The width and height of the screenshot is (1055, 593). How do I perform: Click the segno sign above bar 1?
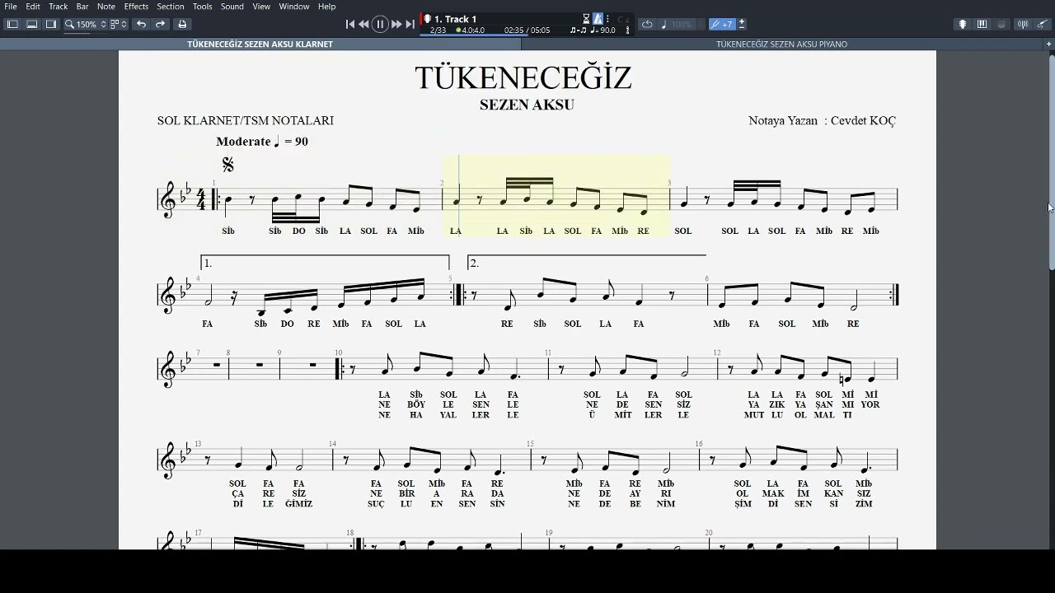coord(228,165)
